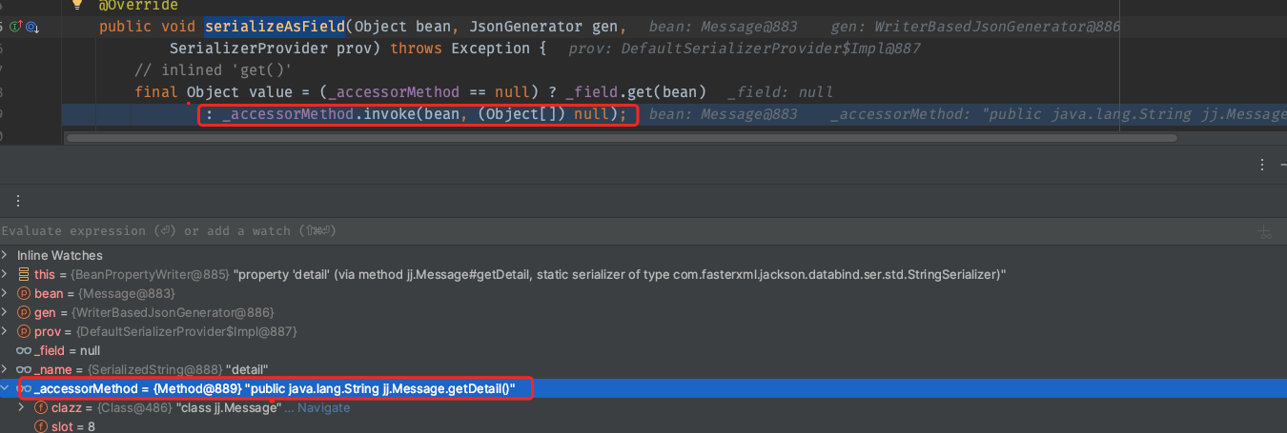Click the Navigate link next to clazz

coord(324,407)
